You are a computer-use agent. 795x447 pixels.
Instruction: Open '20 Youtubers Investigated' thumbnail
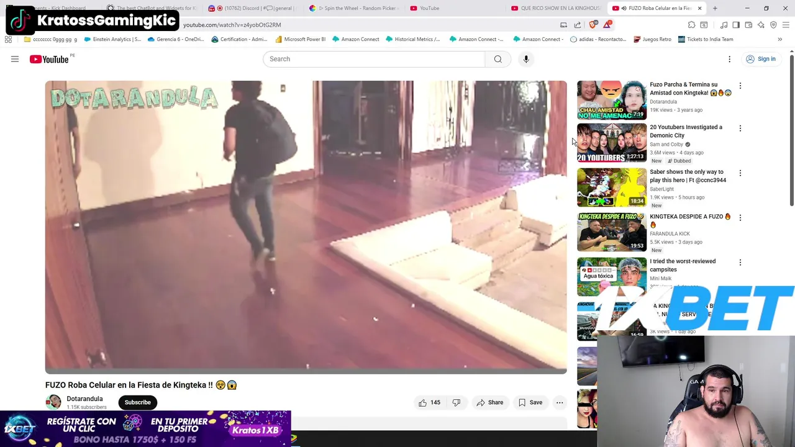click(x=612, y=143)
